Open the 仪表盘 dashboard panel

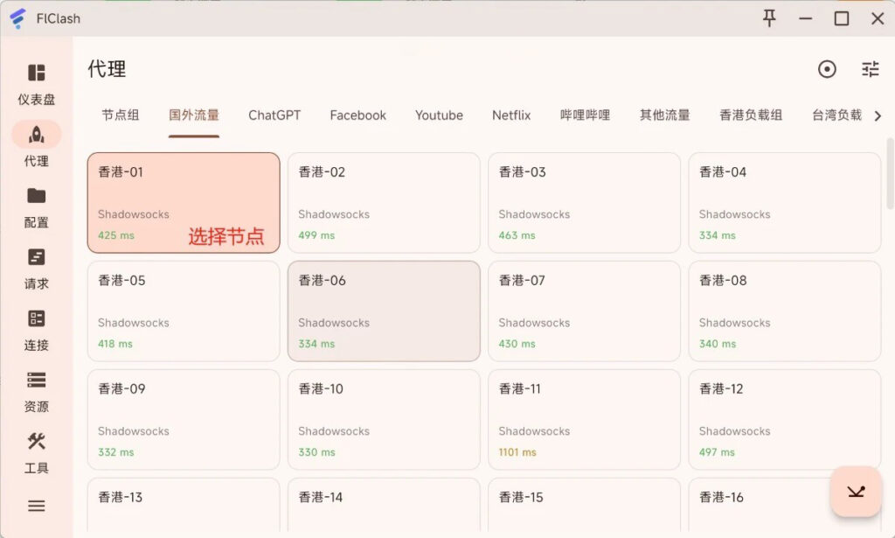pos(36,83)
